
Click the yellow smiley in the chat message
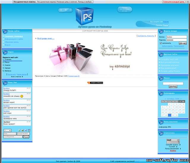point(22,96)
